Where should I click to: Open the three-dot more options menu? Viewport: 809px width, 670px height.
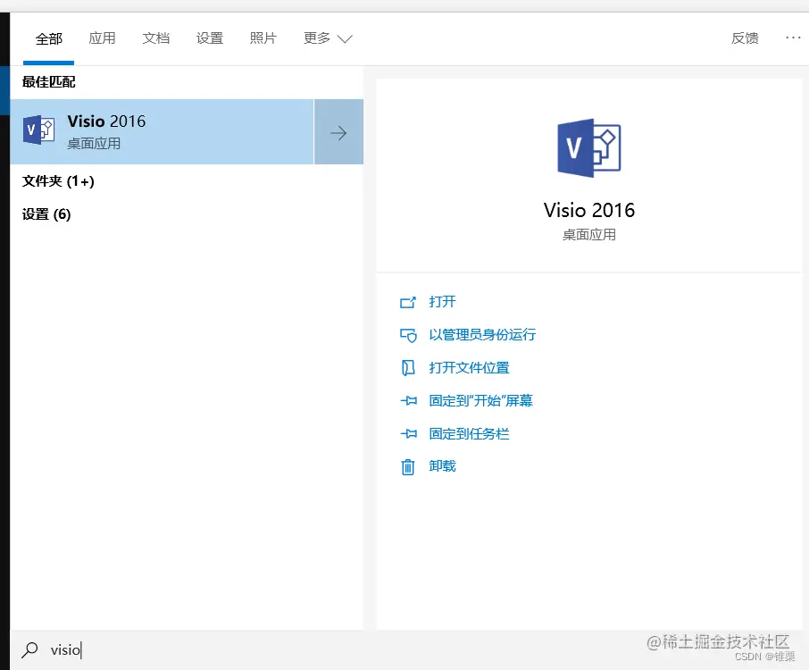point(793,38)
